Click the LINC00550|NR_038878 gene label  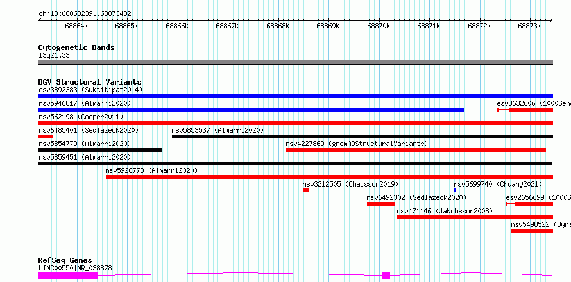pos(75,269)
